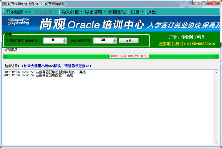The width and height of the screenshot is (222, 148).
Task: Minimize the 亿万邮箱地址检测 window
Action: click(x=196, y=3)
